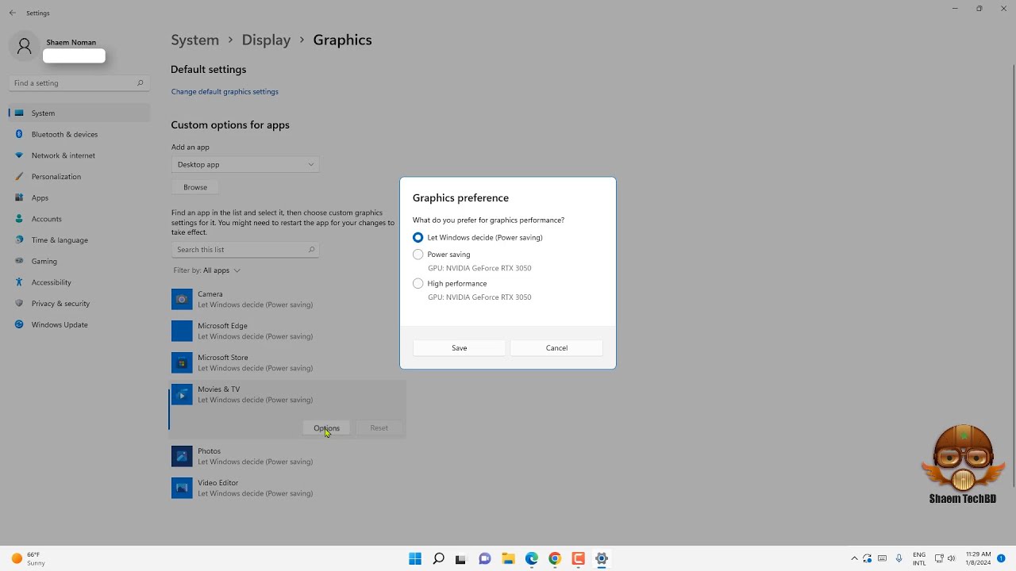Click the Browse button
The width and height of the screenshot is (1016, 571).
(195, 187)
